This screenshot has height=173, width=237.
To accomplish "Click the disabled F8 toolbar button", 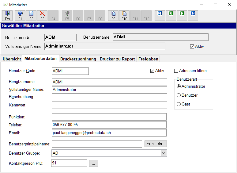I will [x=100, y=16].
